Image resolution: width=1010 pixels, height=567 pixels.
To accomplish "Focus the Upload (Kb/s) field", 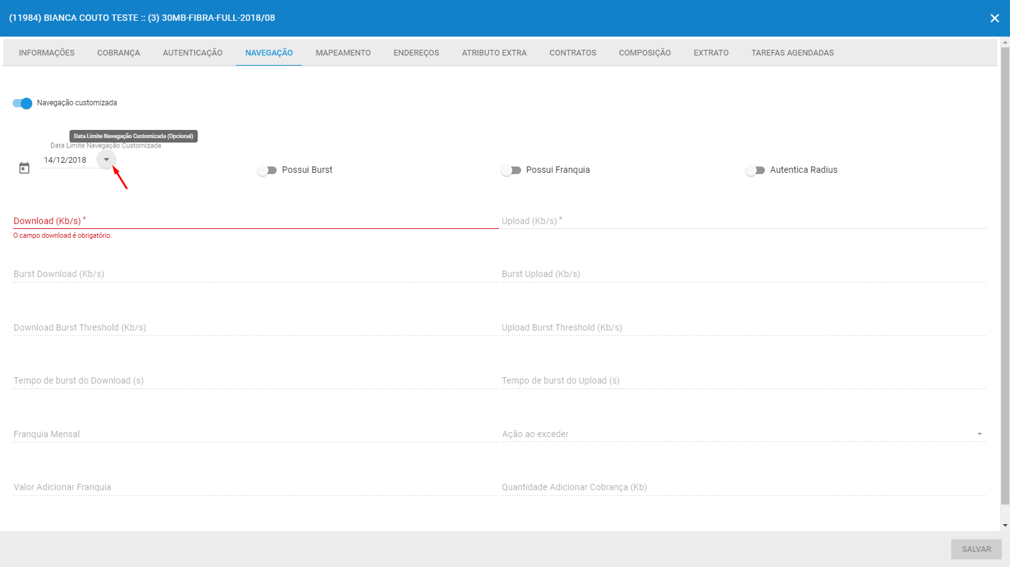I will coord(743,221).
